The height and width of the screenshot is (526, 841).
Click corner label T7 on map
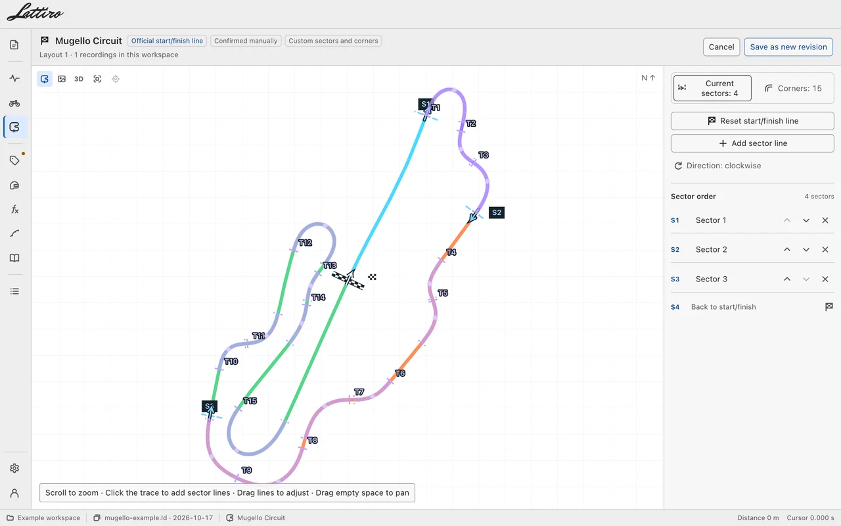click(x=359, y=393)
